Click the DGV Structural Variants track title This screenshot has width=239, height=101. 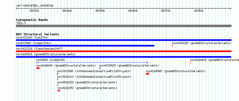pyautogui.click(x=38, y=34)
